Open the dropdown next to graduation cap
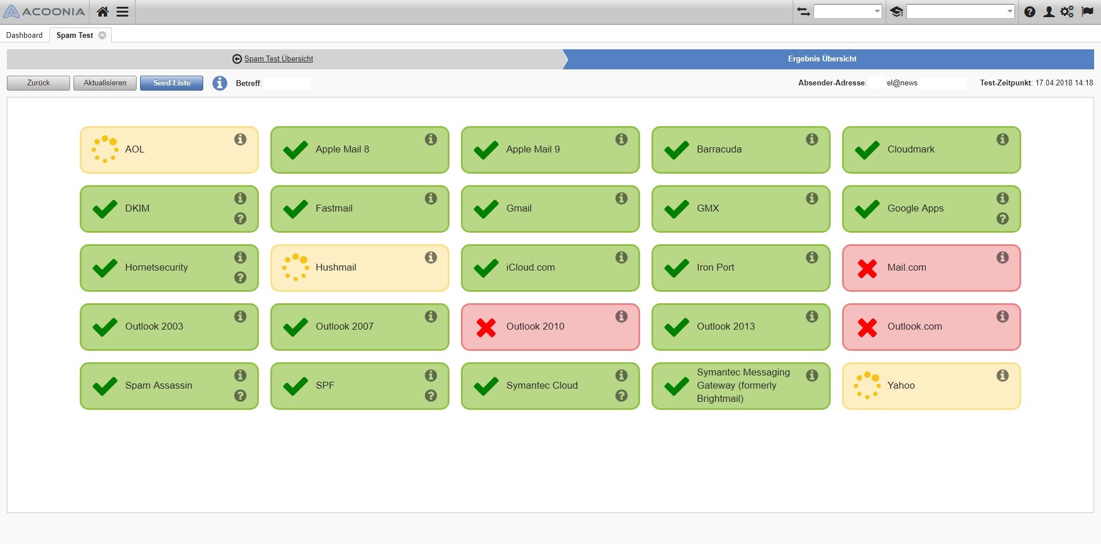Screen dimensions: 1101x544 point(960,11)
